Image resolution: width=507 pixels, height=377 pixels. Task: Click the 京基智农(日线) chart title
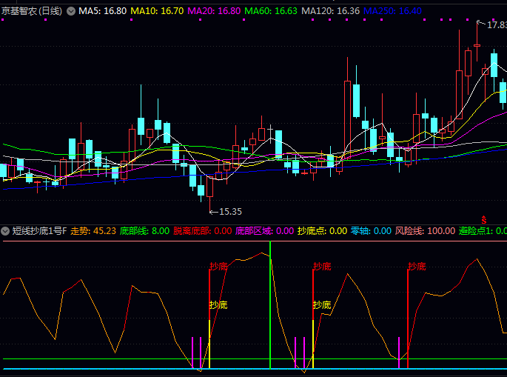[32, 11]
